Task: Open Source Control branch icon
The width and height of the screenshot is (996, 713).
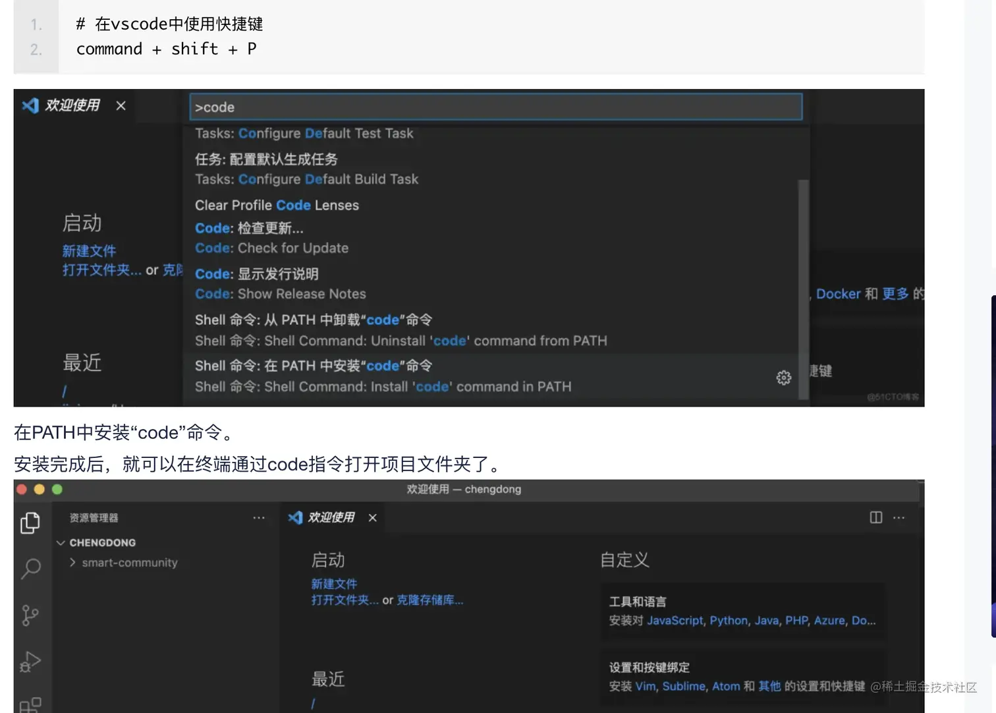Action: tap(30, 615)
